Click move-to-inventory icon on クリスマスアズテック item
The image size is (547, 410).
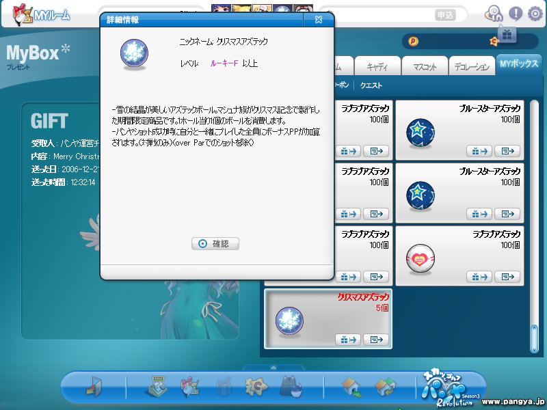(375, 339)
